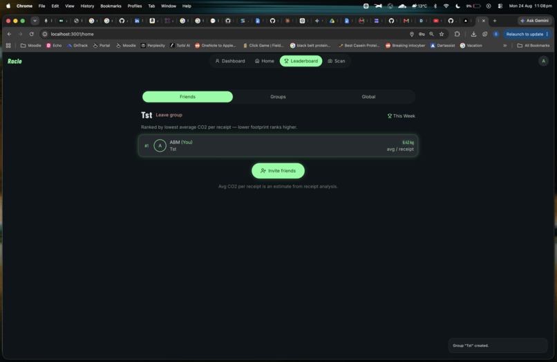Viewport: 557px width, 362px height.
Task: Go back with the browser back arrow
Action: [x=9, y=34]
